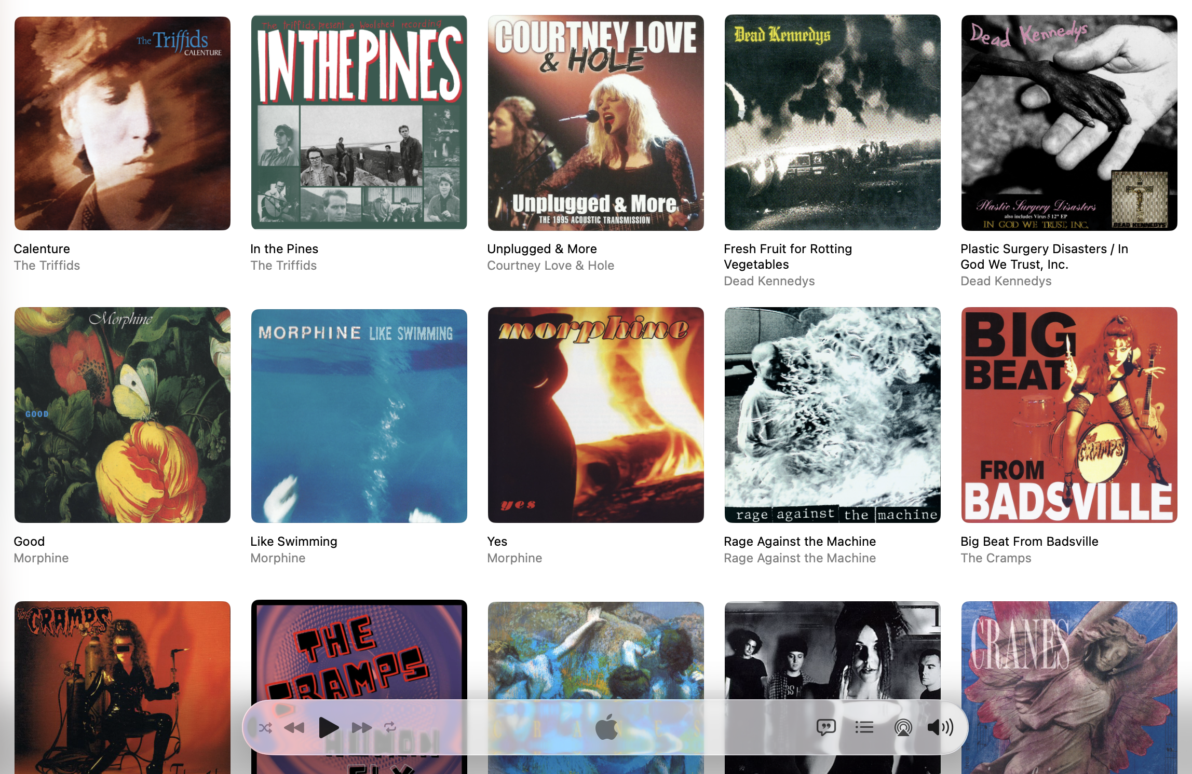The image size is (1192, 774).
Task: Click the previous track rewind button
Action: [x=294, y=728]
